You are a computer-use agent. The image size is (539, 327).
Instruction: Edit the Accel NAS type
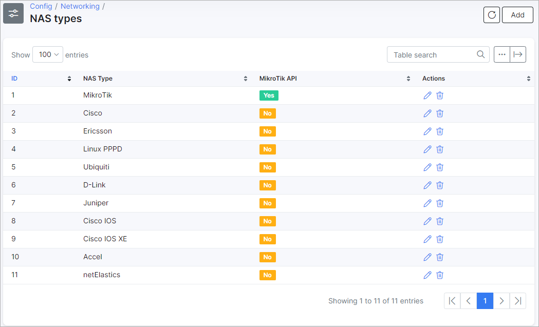coord(428,257)
